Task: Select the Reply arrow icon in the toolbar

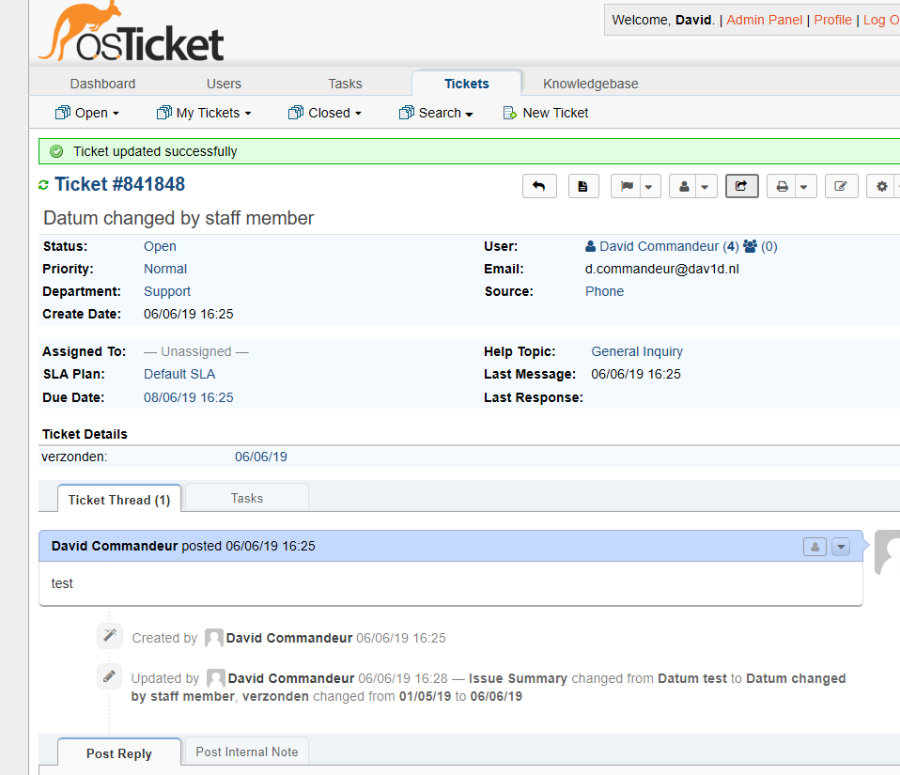Action: [539, 185]
